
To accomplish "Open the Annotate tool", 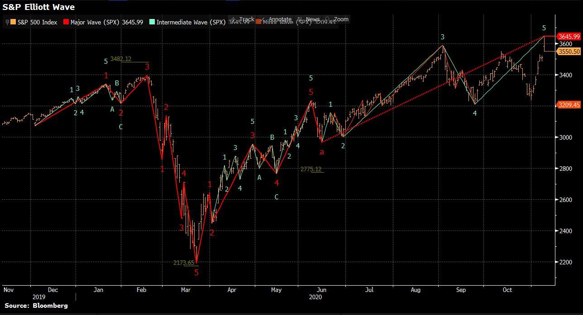I will coord(280,19).
